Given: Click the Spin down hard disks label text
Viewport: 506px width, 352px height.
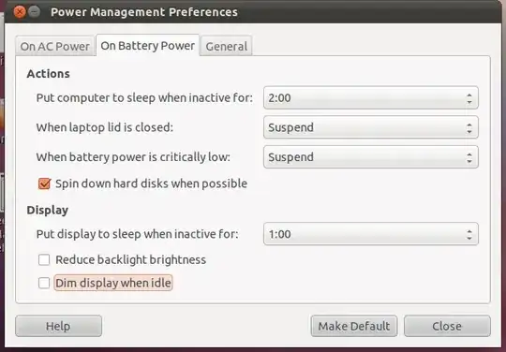Looking at the screenshot, I should click(151, 183).
